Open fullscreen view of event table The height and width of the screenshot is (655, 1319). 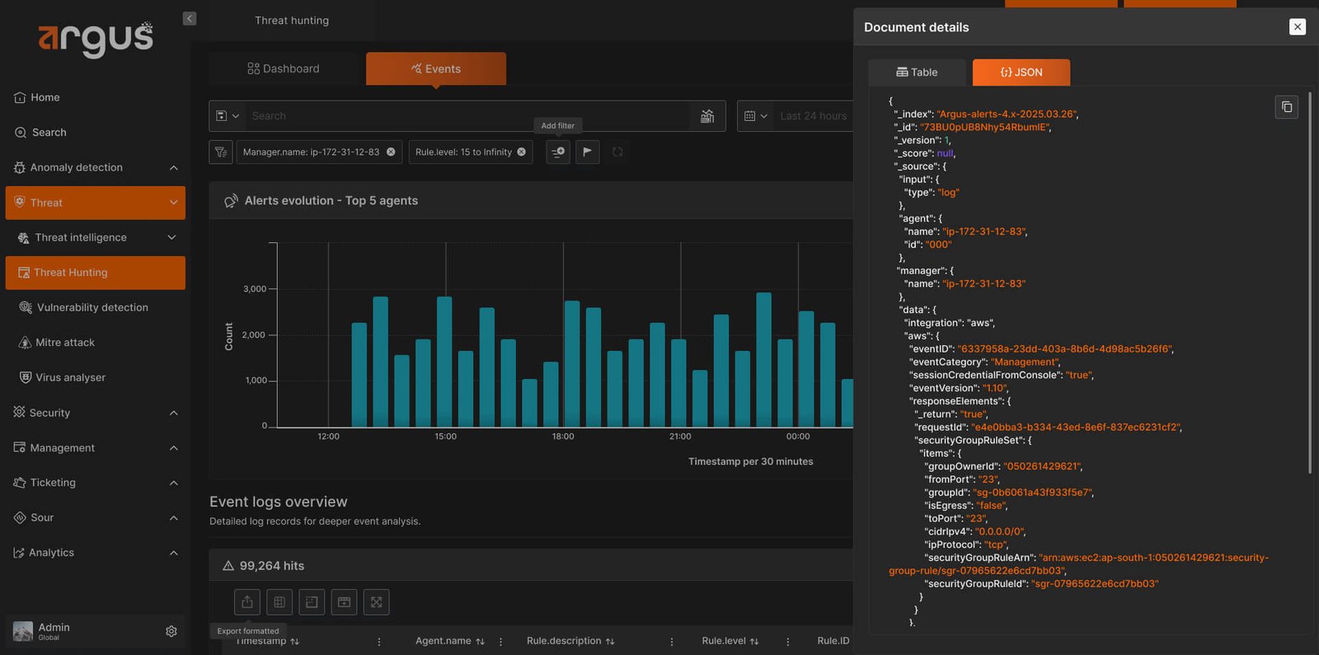point(376,602)
